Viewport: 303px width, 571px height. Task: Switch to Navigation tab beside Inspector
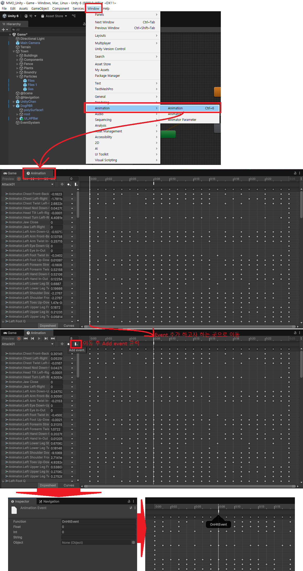[x=49, y=501]
